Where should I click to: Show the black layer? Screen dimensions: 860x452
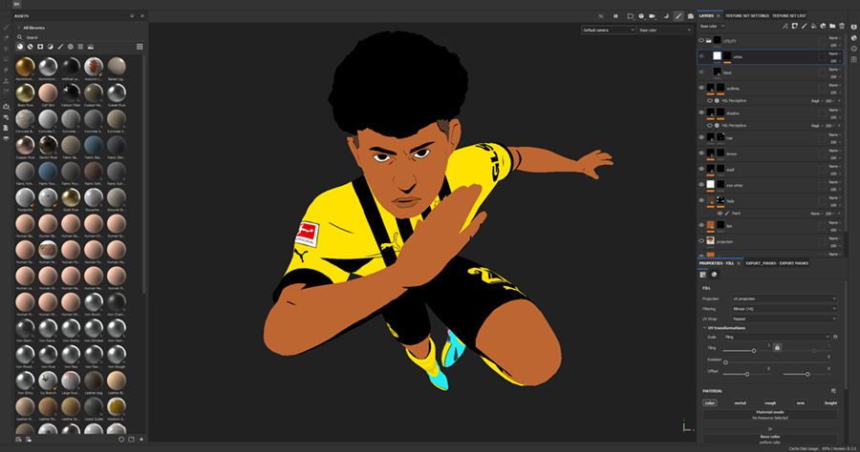coord(701,72)
